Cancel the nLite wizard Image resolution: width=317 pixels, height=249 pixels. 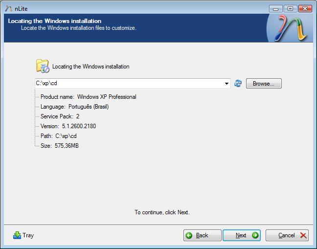[x=287, y=235]
